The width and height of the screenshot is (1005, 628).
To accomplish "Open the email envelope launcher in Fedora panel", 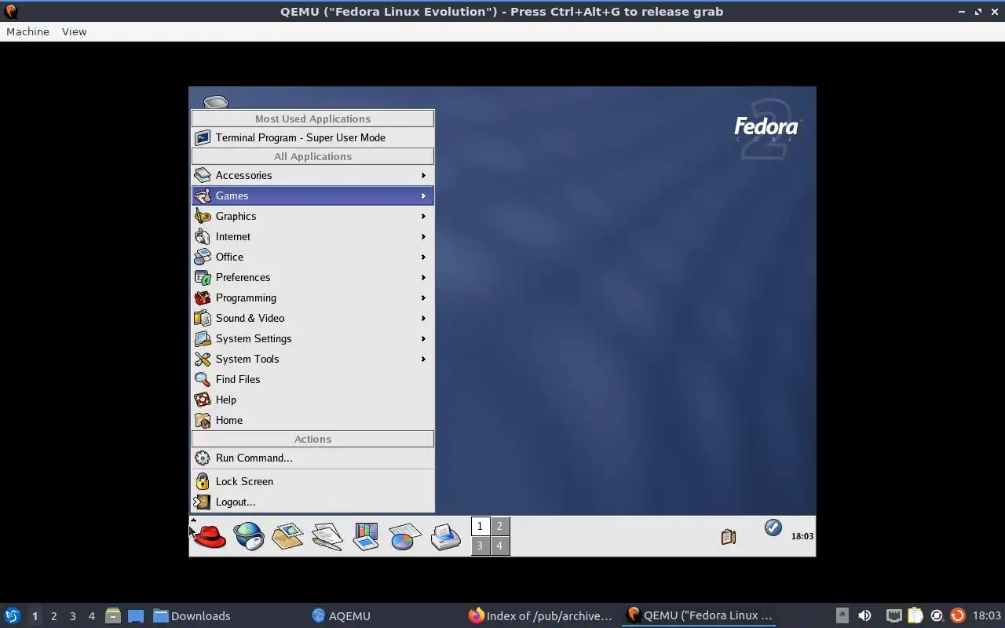I will (287, 536).
